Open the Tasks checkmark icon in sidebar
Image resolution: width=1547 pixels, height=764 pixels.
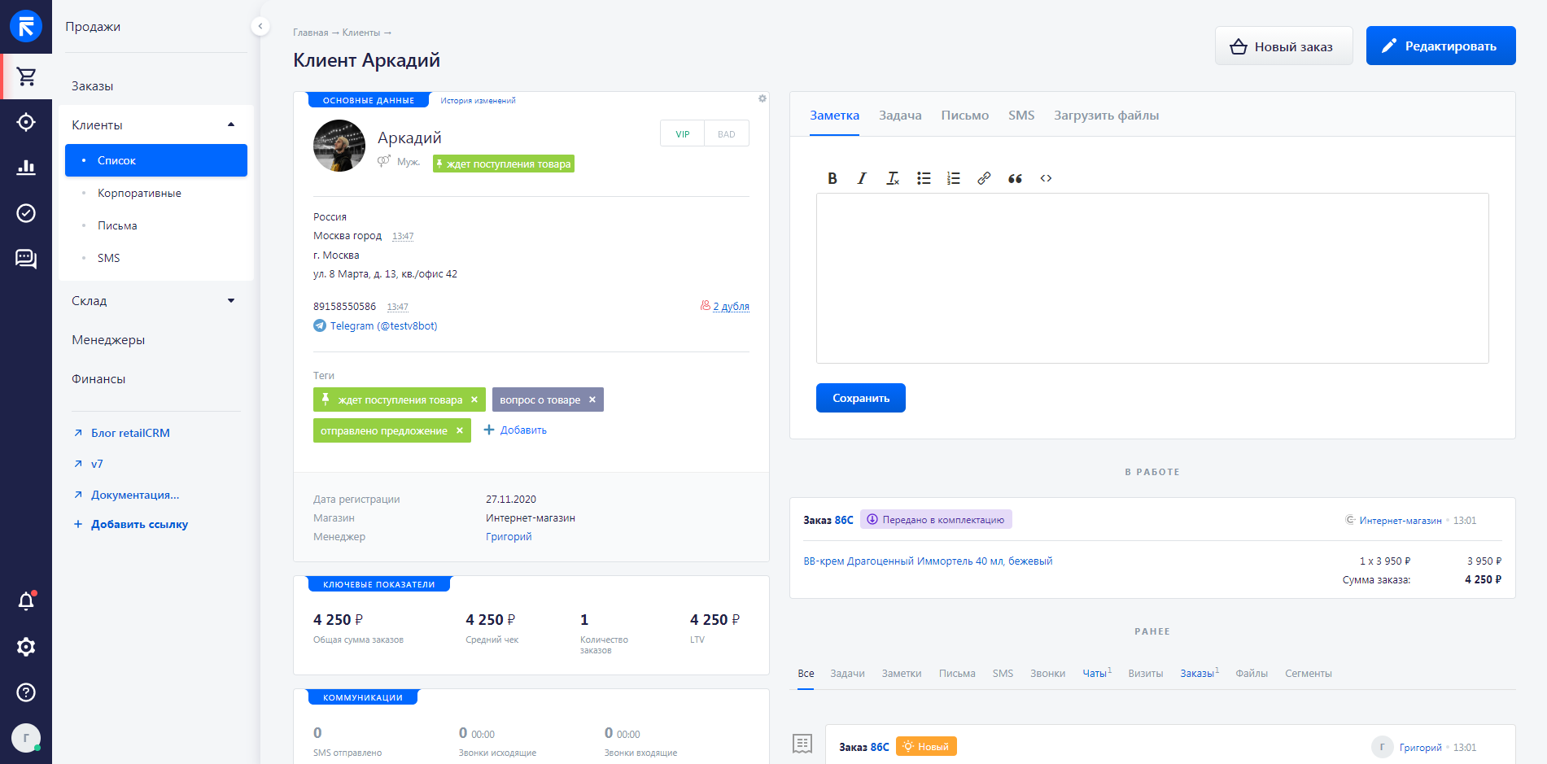pos(26,213)
